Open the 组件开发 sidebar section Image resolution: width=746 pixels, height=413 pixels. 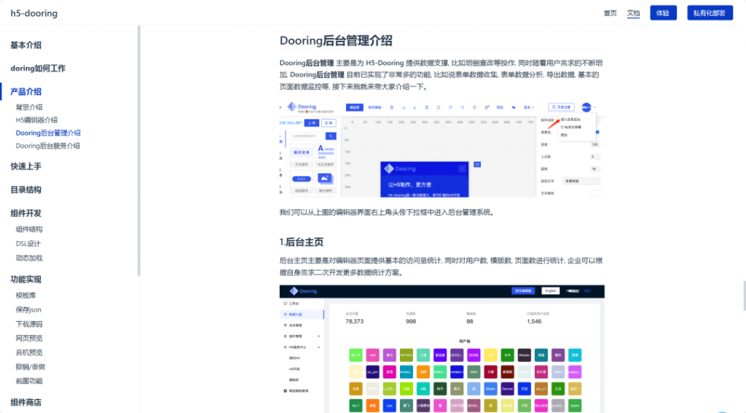(x=25, y=213)
